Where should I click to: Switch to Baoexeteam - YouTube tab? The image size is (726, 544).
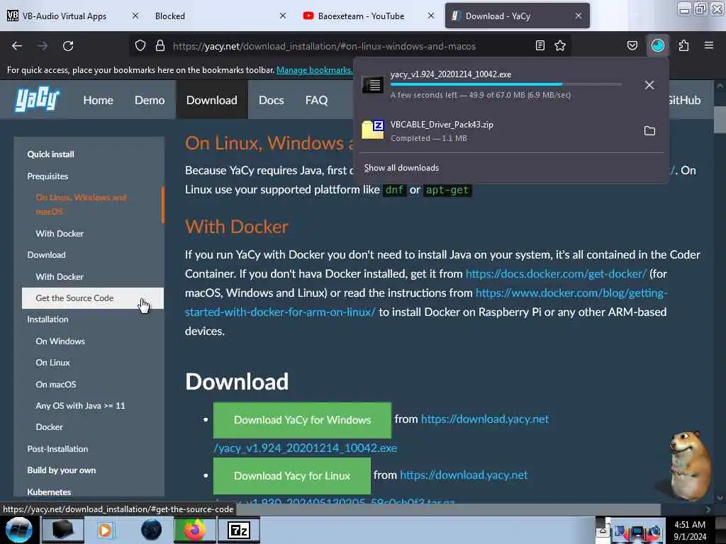point(361,16)
